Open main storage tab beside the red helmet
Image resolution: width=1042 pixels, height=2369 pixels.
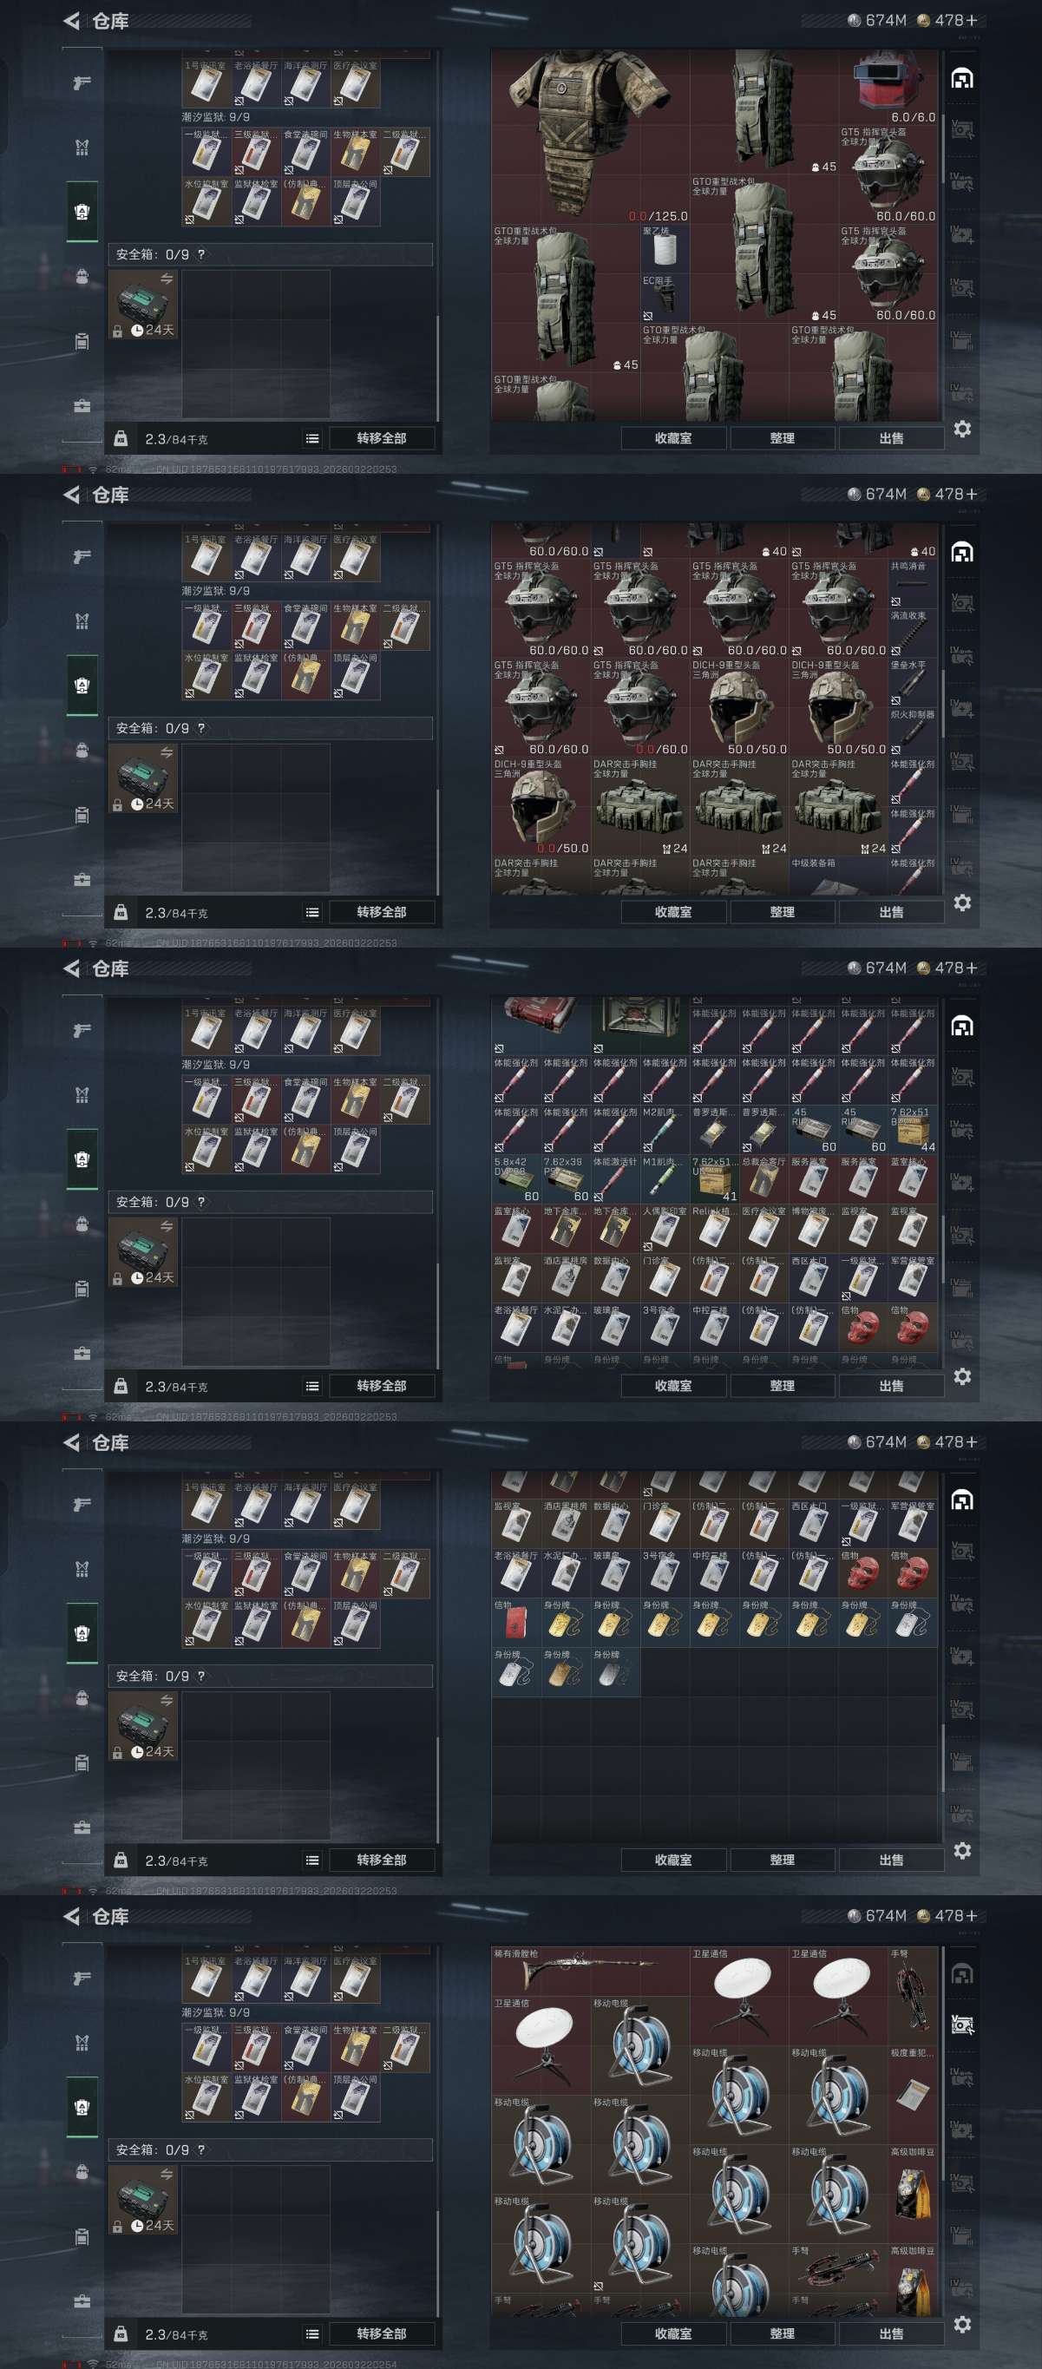click(962, 78)
